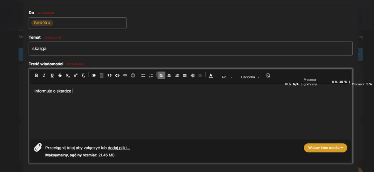Image resolution: width=374 pixels, height=172 pixels.
Task: Center the text alignment
Action: (x=169, y=75)
